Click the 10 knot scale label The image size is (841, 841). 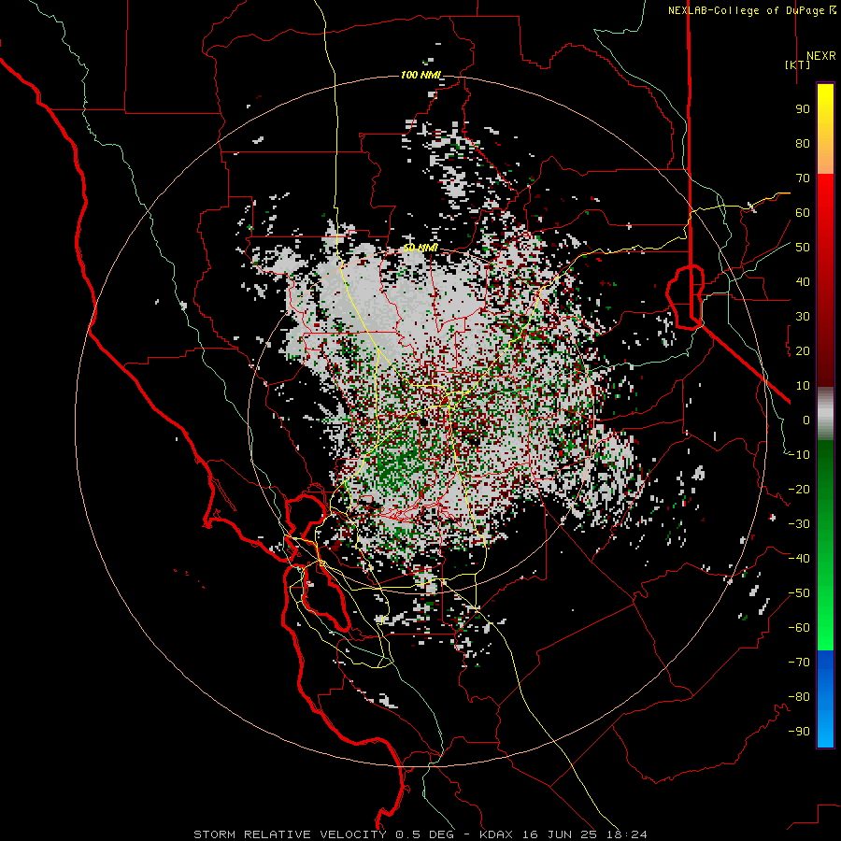click(x=803, y=386)
